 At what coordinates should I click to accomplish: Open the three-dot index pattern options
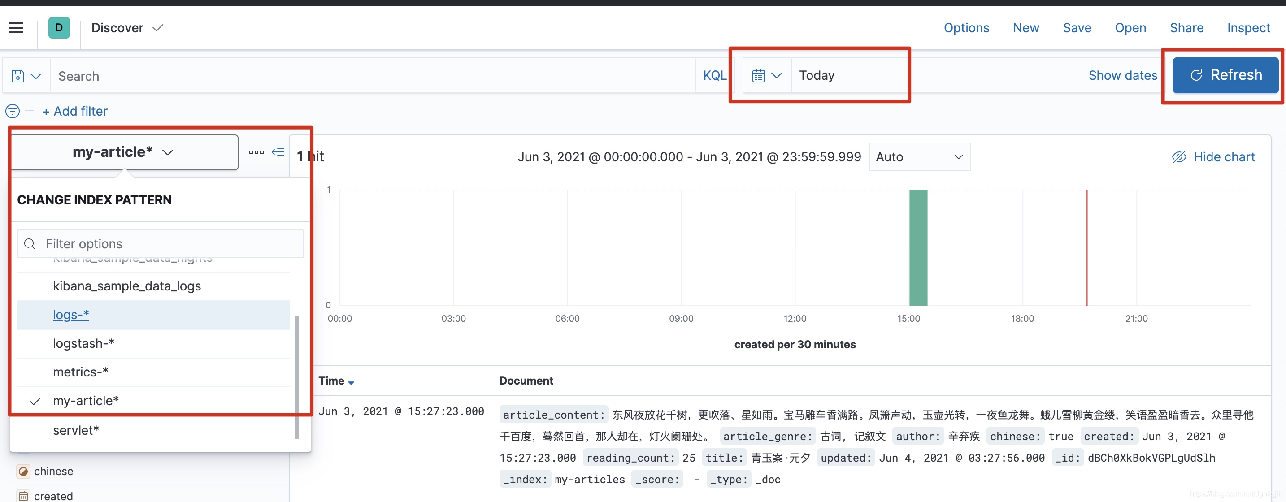point(256,152)
